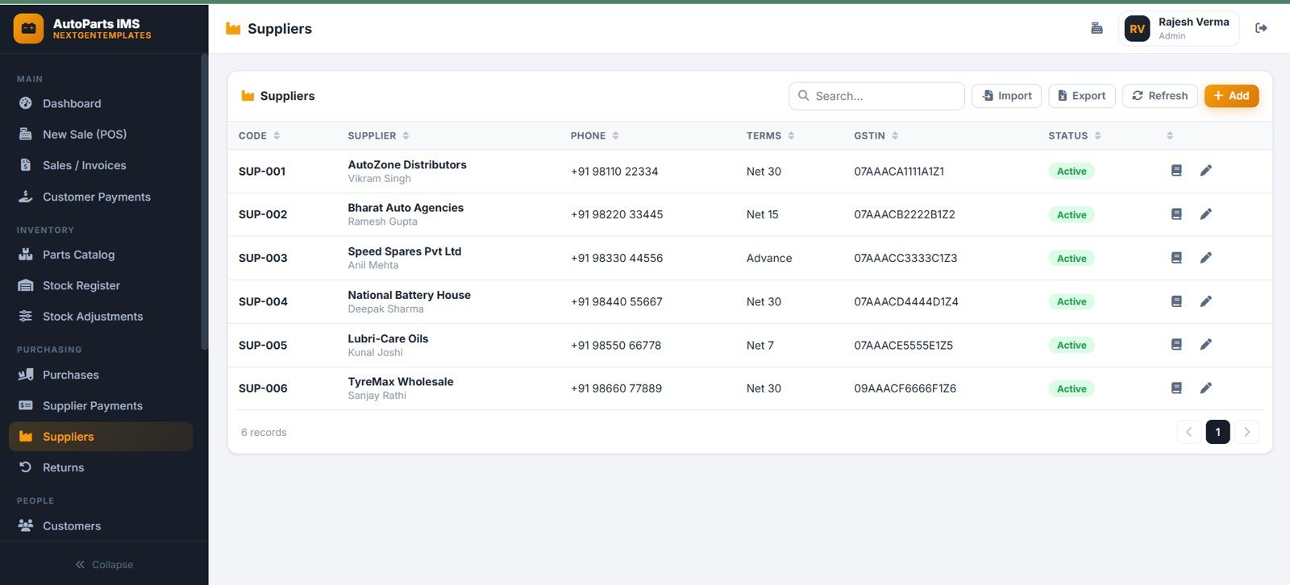Click the Import button
Viewport: 1290px width, 585px height.
click(x=1007, y=96)
